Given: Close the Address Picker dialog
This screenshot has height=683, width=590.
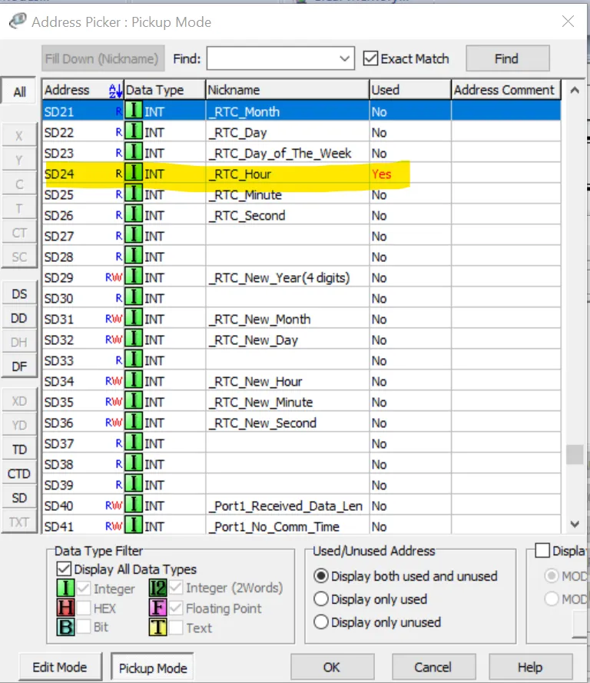Looking at the screenshot, I should (568, 21).
